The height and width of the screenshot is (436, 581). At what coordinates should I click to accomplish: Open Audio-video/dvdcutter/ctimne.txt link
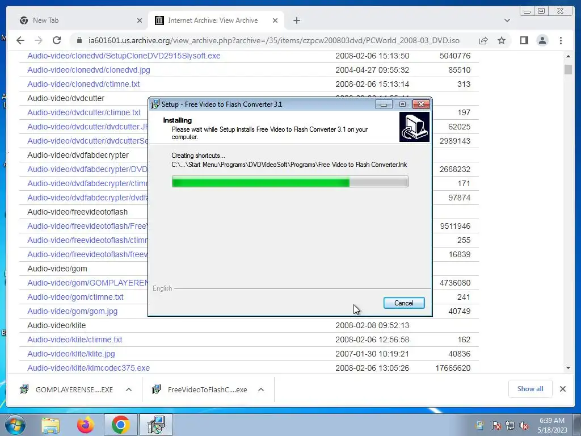(84, 112)
